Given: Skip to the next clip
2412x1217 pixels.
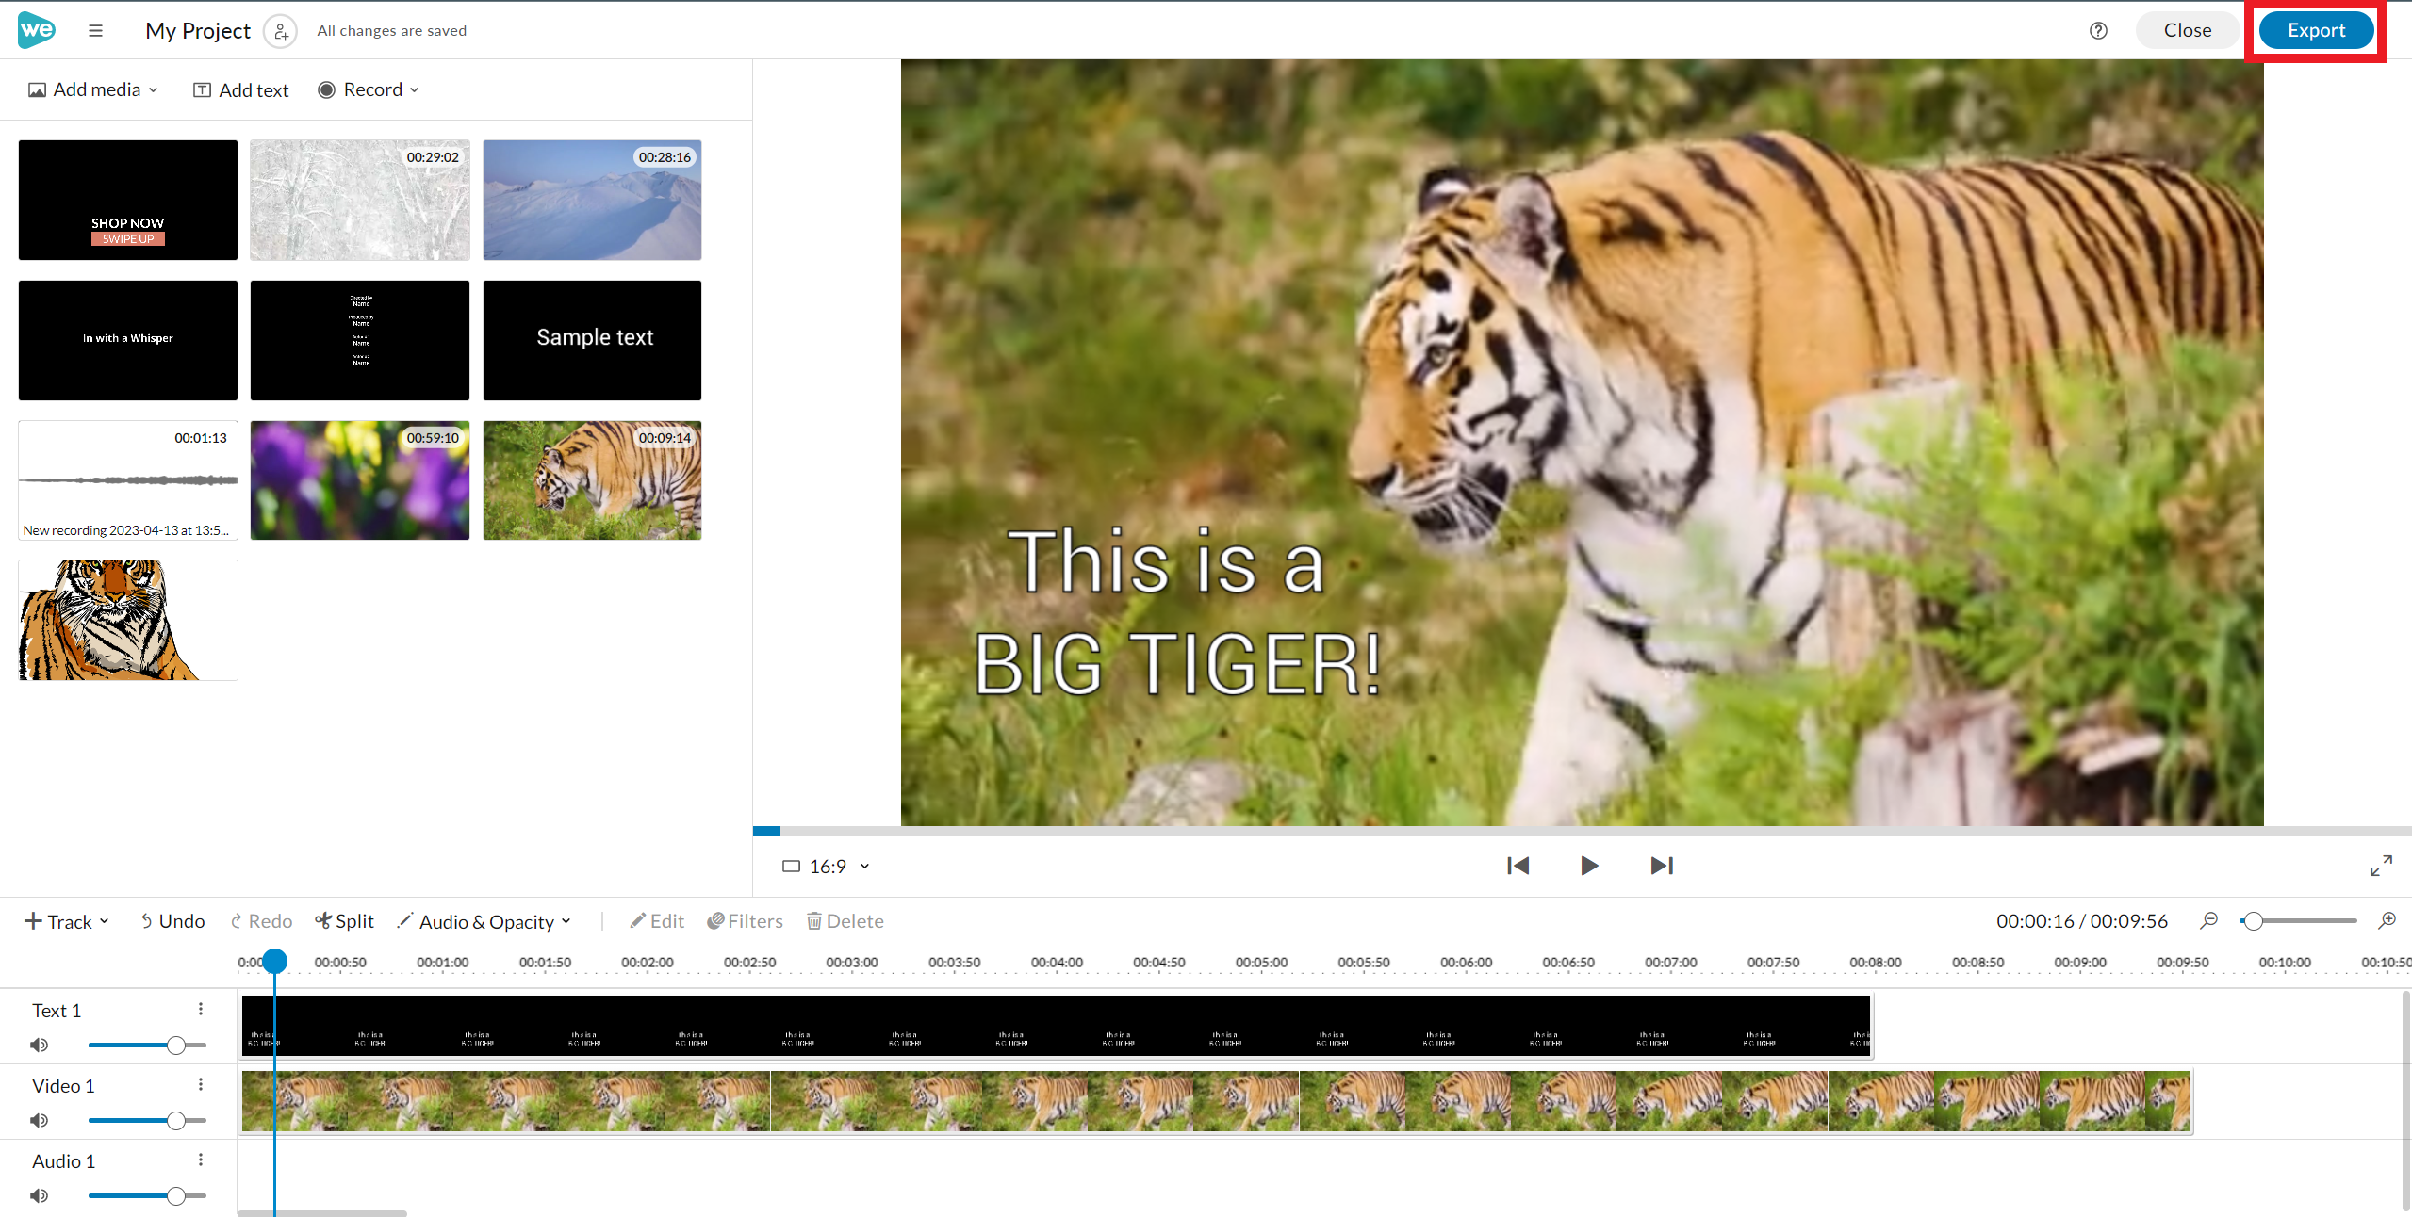Looking at the screenshot, I should pyautogui.click(x=1662, y=866).
